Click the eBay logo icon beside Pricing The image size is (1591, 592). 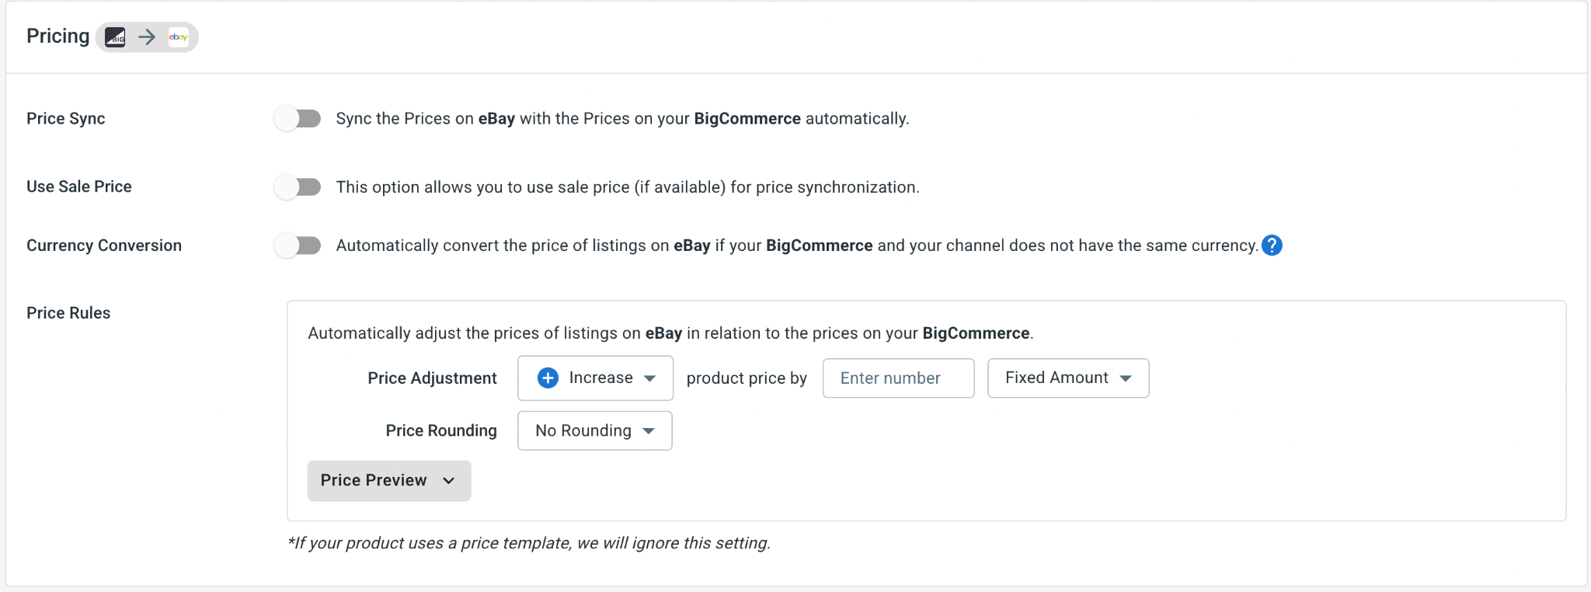pyautogui.click(x=179, y=37)
